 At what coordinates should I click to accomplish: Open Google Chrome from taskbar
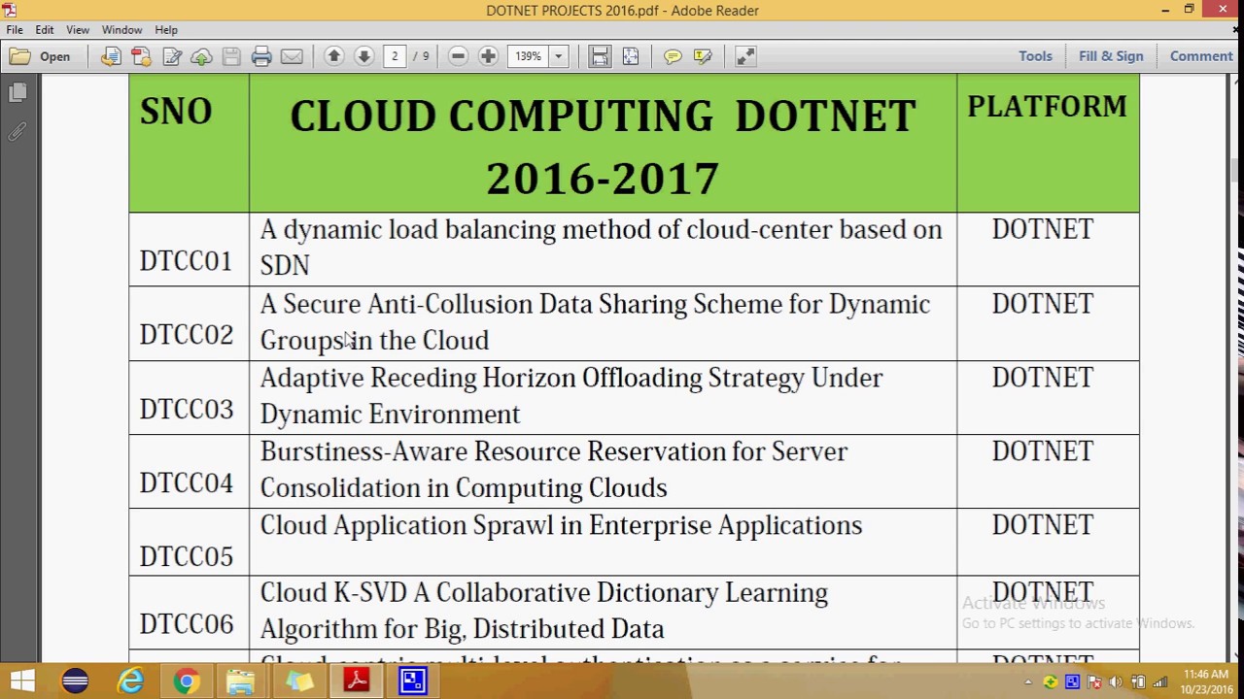186,682
